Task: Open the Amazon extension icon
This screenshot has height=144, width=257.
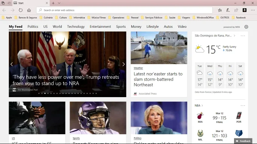Action: [x=244, y=10]
